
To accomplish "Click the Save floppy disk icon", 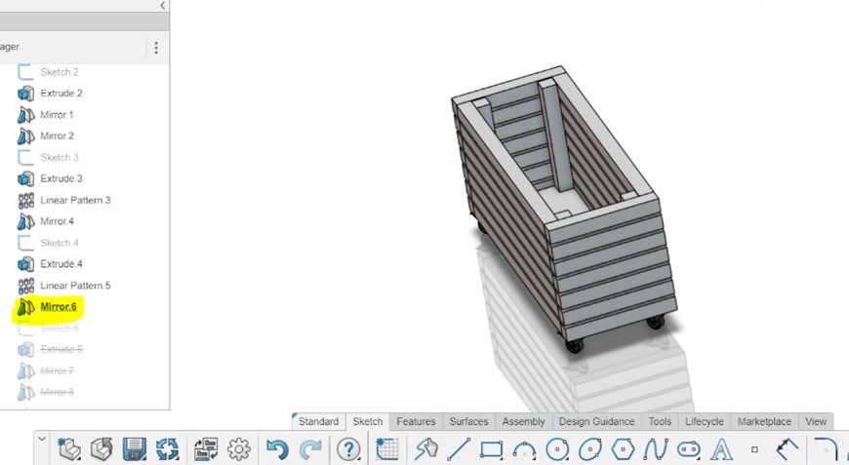I will 135,448.
